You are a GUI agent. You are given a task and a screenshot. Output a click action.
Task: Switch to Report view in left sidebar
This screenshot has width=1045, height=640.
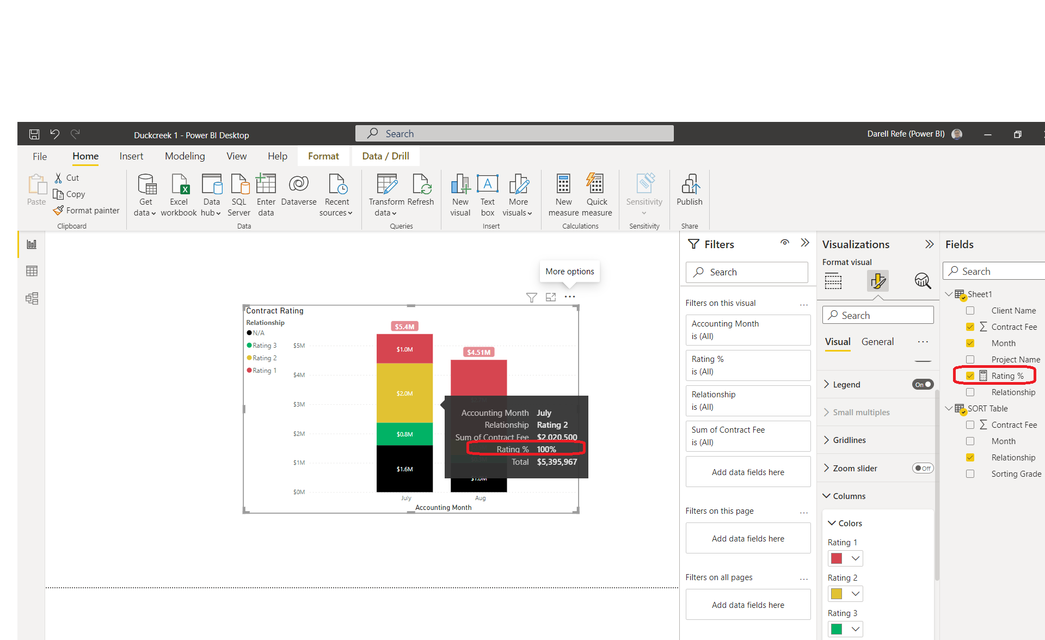click(32, 244)
